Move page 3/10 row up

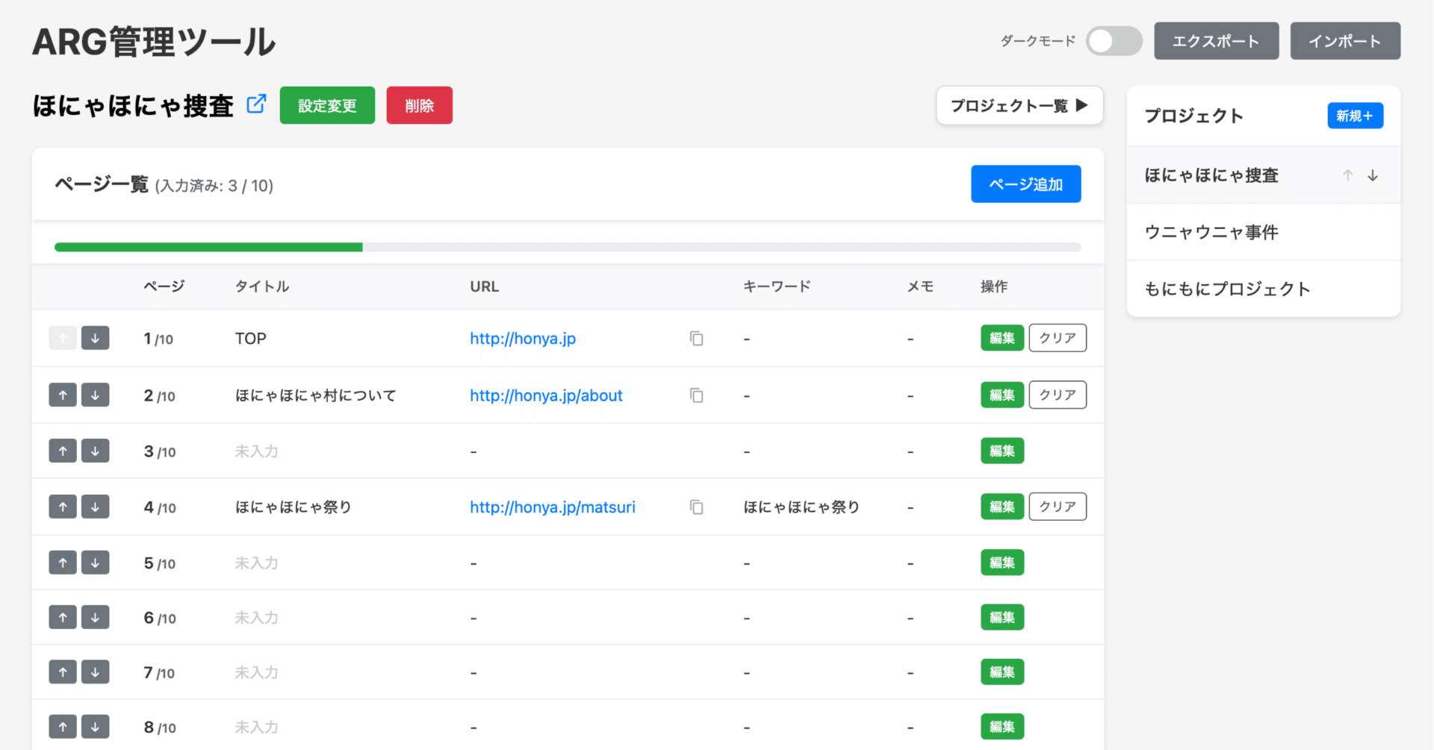click(63, 451)
